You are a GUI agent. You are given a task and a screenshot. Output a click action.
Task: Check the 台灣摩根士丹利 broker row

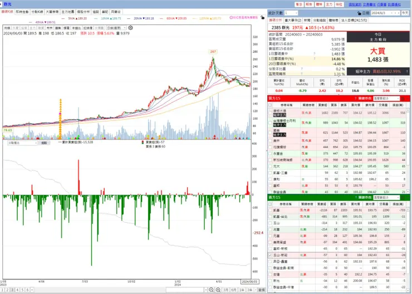[270, 122]
